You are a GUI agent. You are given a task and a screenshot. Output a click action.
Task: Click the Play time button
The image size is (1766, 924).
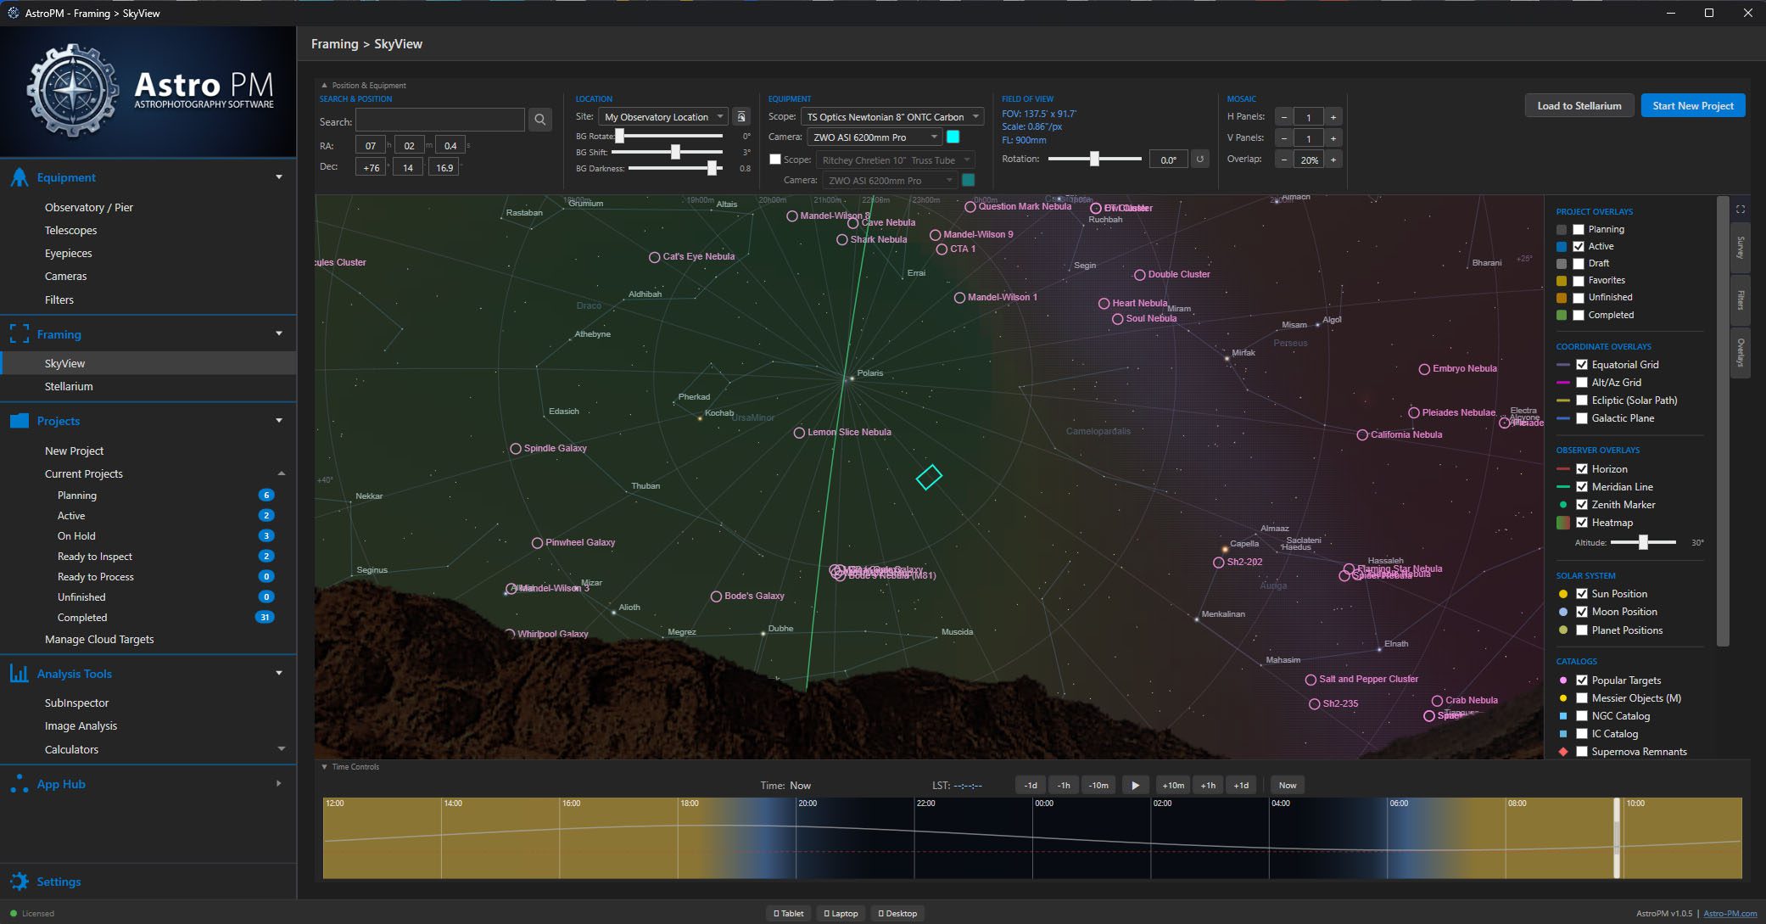coord(1135,786)
